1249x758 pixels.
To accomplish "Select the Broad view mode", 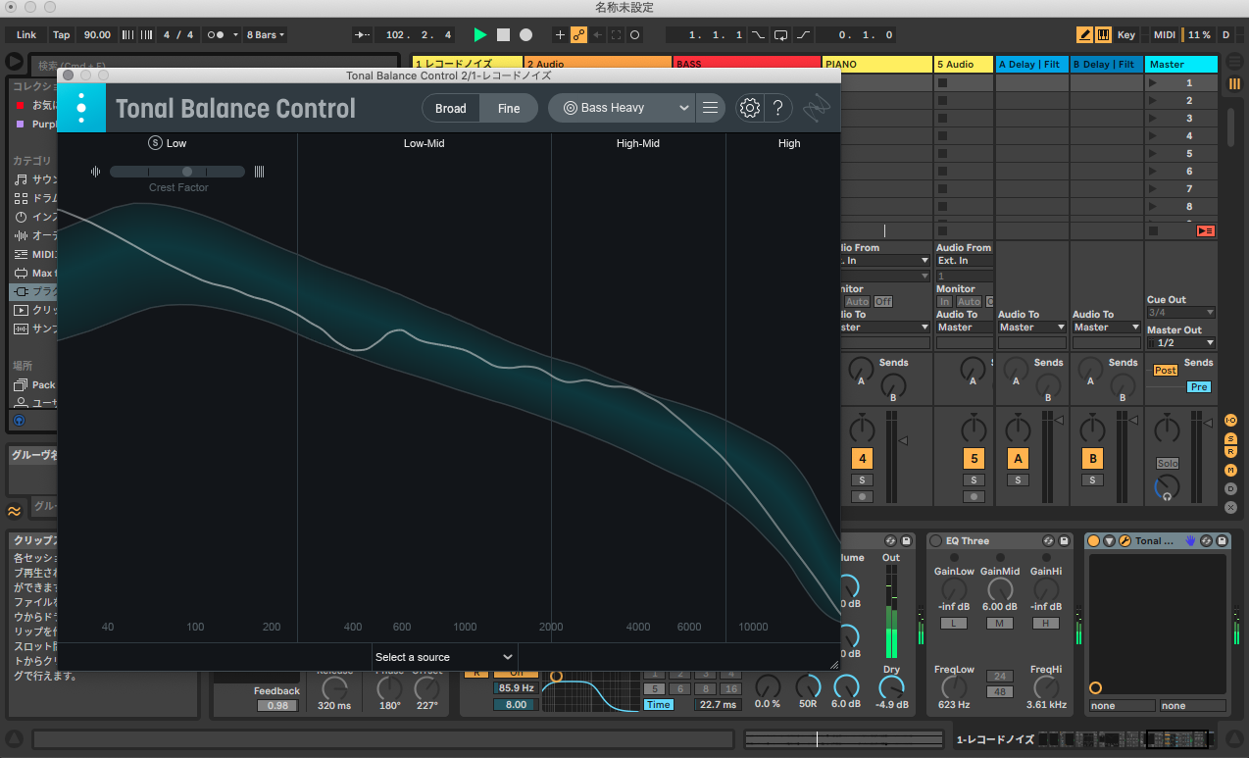I will point(451,108).
